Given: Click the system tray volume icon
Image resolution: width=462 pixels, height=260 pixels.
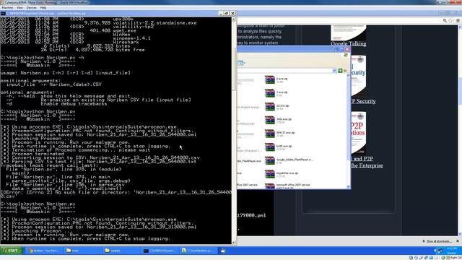Looking at the screenshot, I should pyautogui.click(x=435, y=251).
